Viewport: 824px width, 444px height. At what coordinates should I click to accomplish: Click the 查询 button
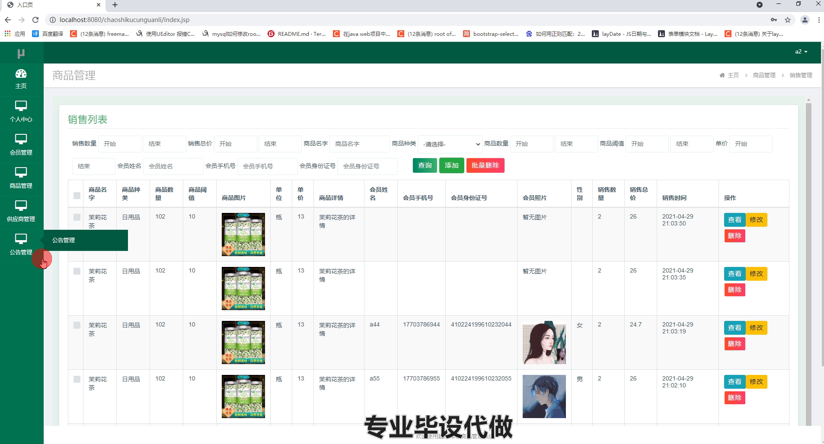[x=425, y=165]
